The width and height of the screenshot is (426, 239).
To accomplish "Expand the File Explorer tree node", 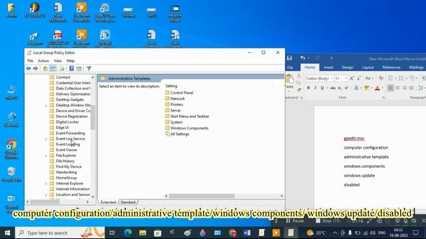I will [x=46, y=156].
